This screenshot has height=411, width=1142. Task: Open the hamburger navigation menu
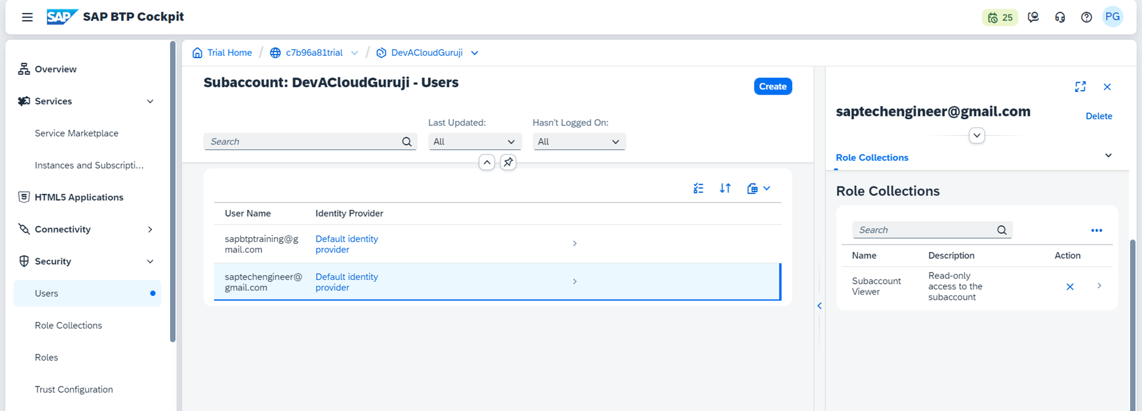tap(27, 17)
